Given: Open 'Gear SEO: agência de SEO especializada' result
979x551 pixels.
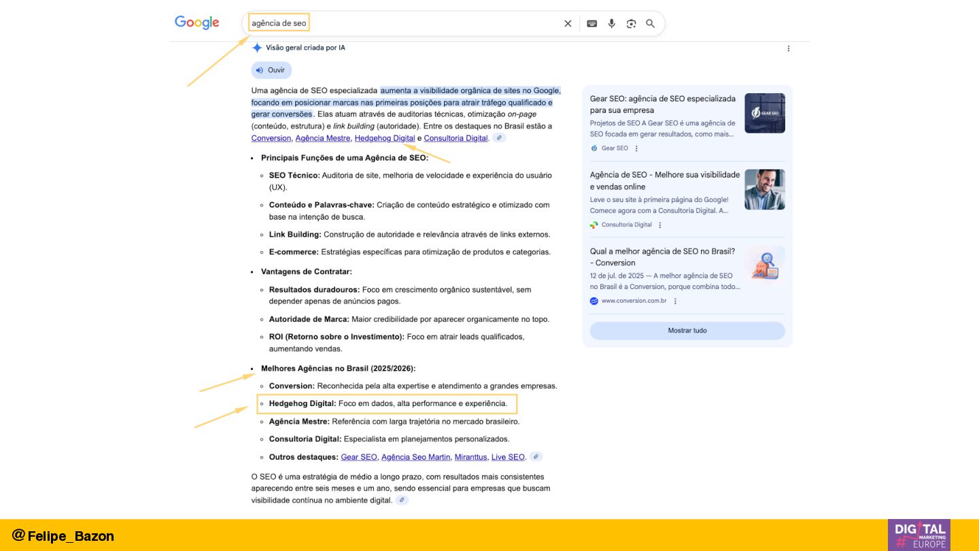Looking at the screenshot, I should (x=663, y=104).
